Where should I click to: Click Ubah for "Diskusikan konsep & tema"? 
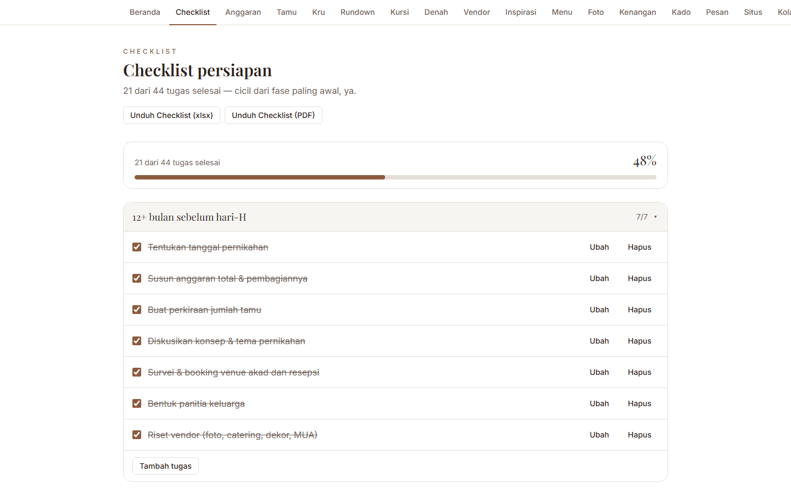(599, 341)
